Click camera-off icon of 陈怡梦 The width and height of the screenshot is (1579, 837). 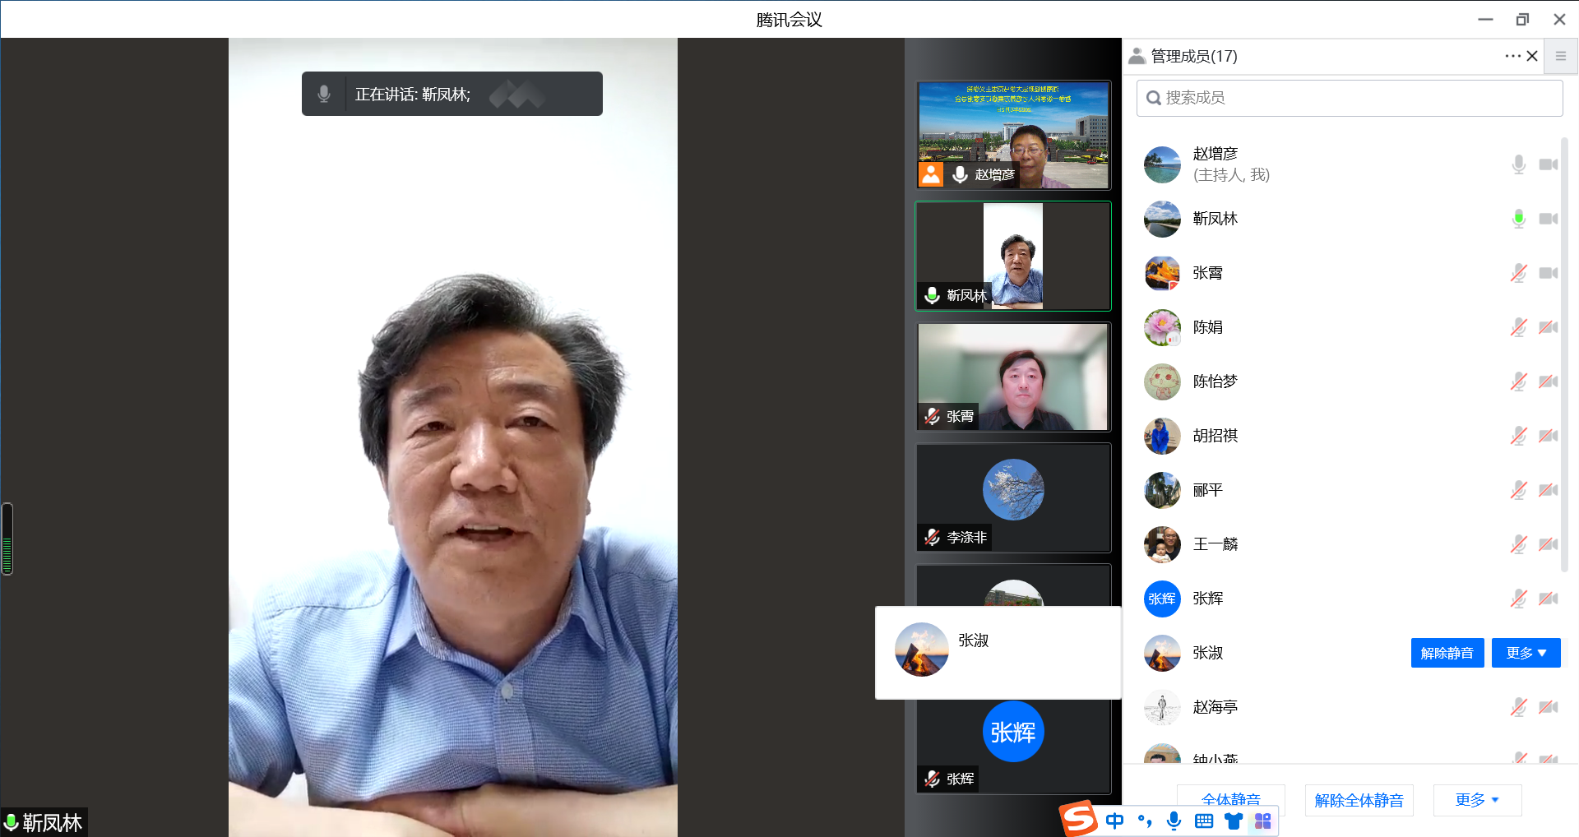(x=1549, y=382)
